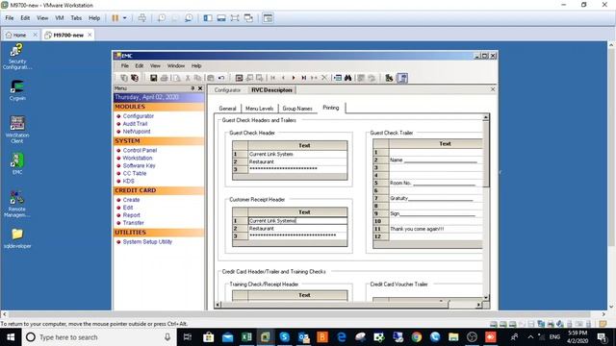Image resolution: width=616 pixels, height=346 pixels.
Task: Open VMware VM menu
Action: [x=60, y=18]
